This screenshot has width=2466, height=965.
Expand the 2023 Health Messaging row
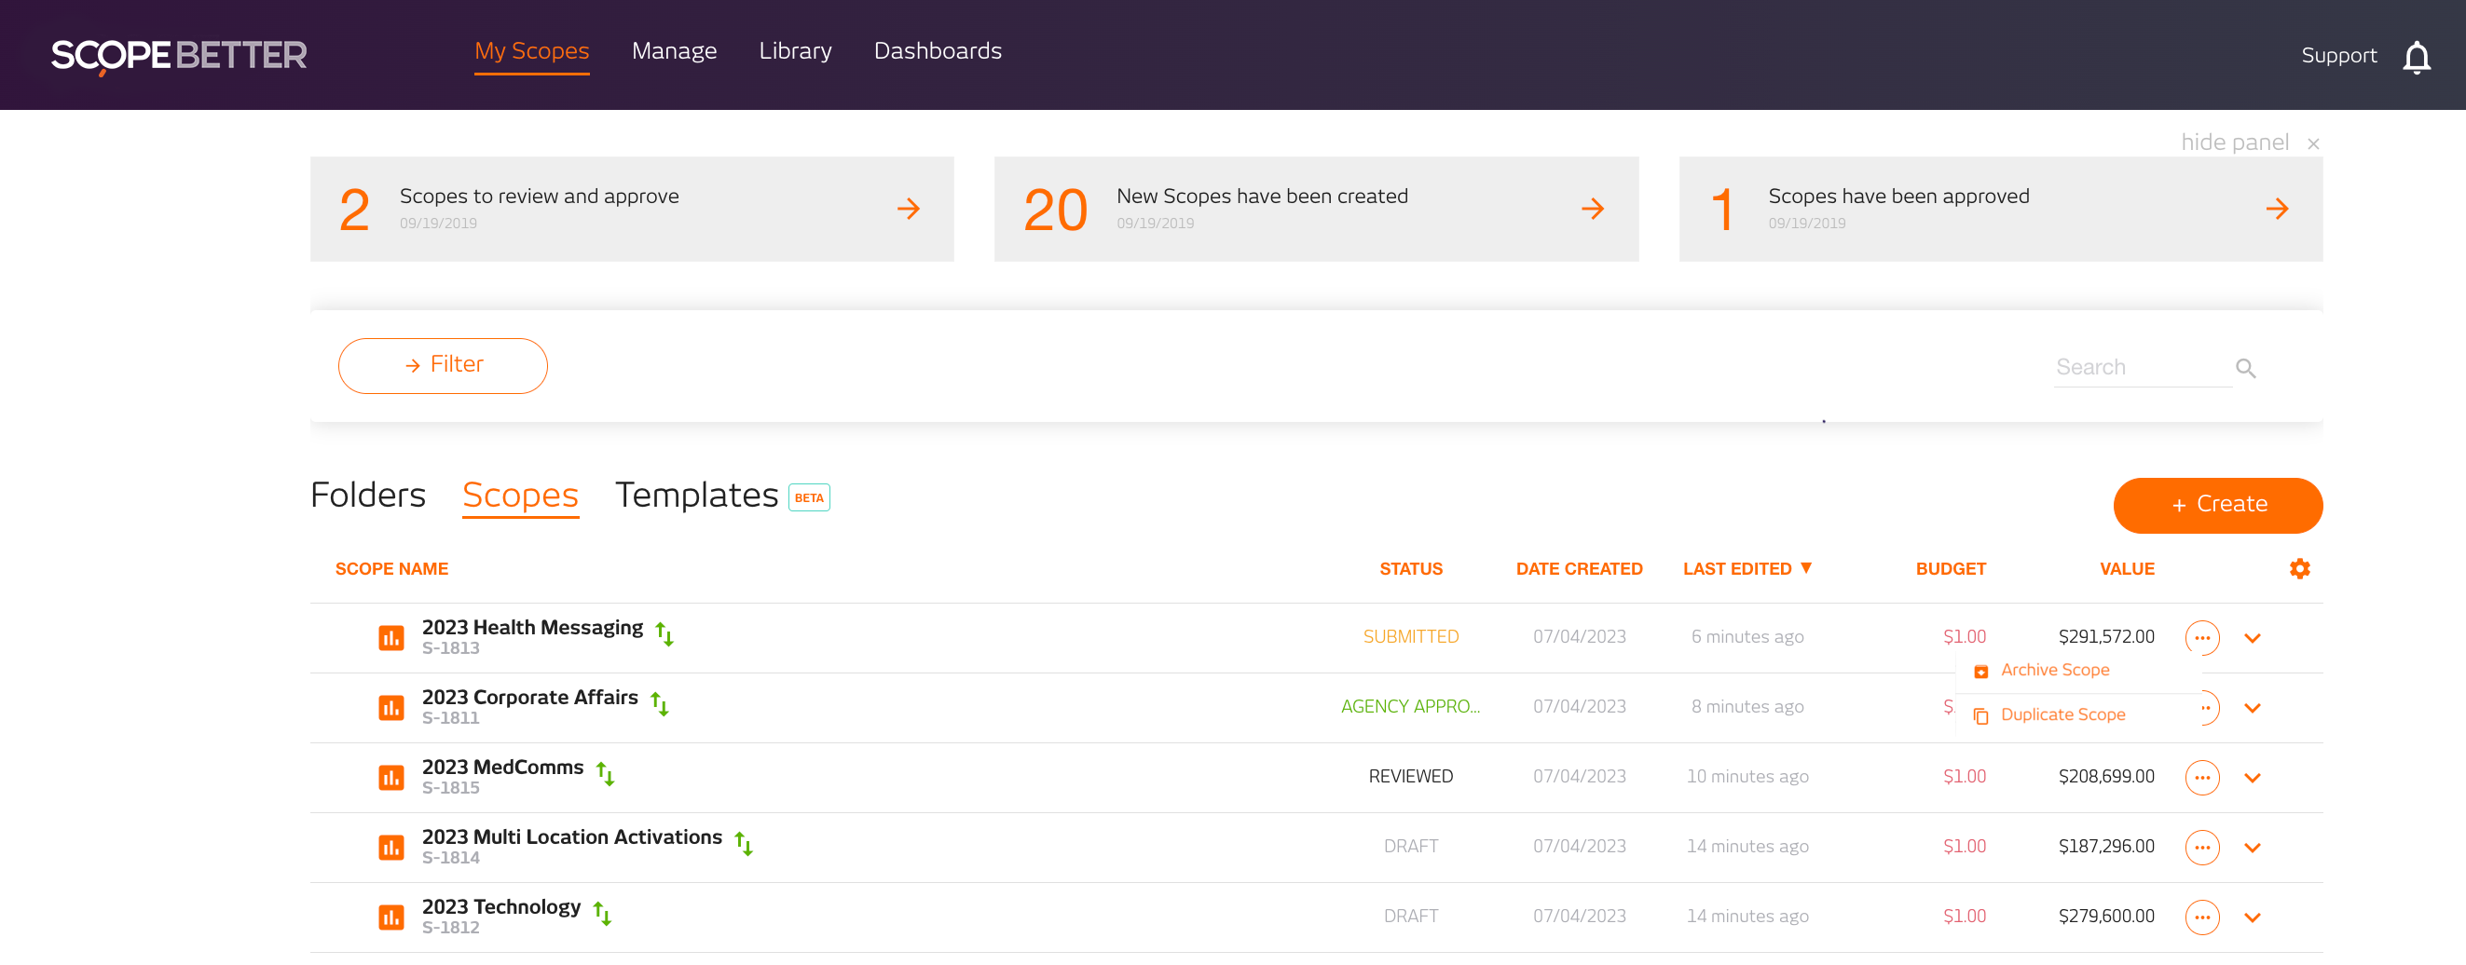[x=2252, y=638]
